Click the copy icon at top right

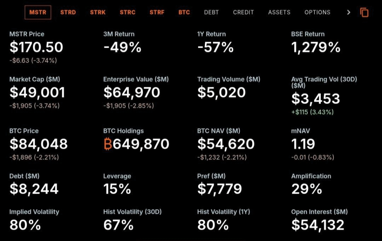point(364,12)
